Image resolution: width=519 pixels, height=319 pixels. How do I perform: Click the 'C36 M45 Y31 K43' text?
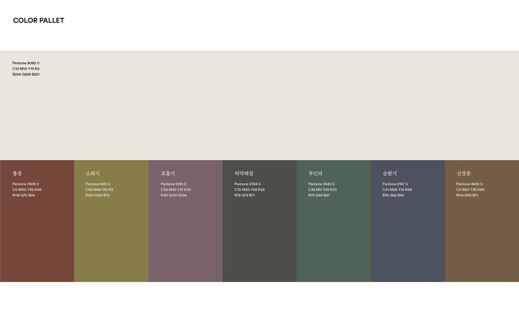(176, 190)
